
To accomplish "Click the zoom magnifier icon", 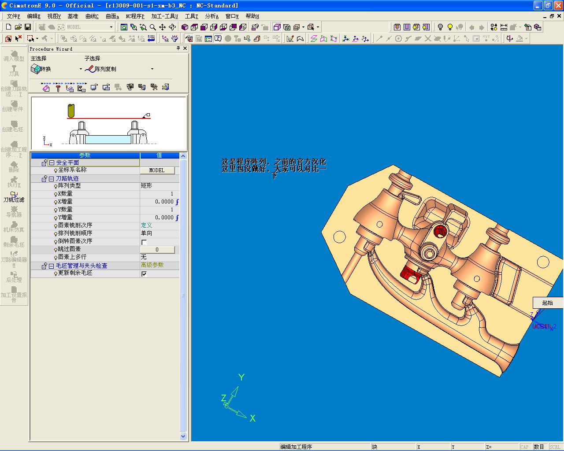I will [153, 27].
